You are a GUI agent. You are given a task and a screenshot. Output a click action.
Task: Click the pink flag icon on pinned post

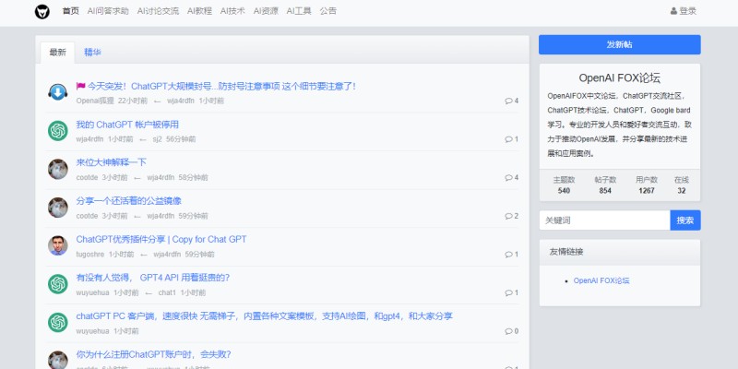click(x=80, y=86)
